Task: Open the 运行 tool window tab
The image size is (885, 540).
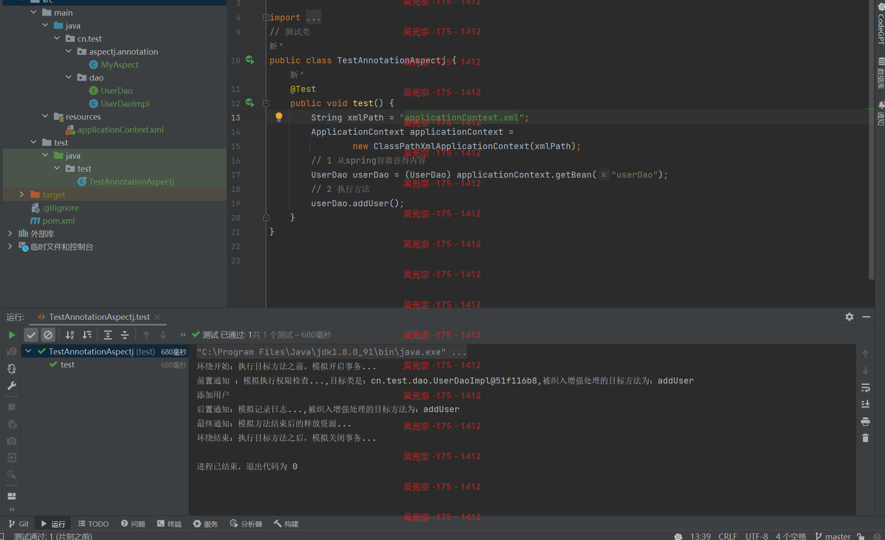Action: tap(53, 524)
